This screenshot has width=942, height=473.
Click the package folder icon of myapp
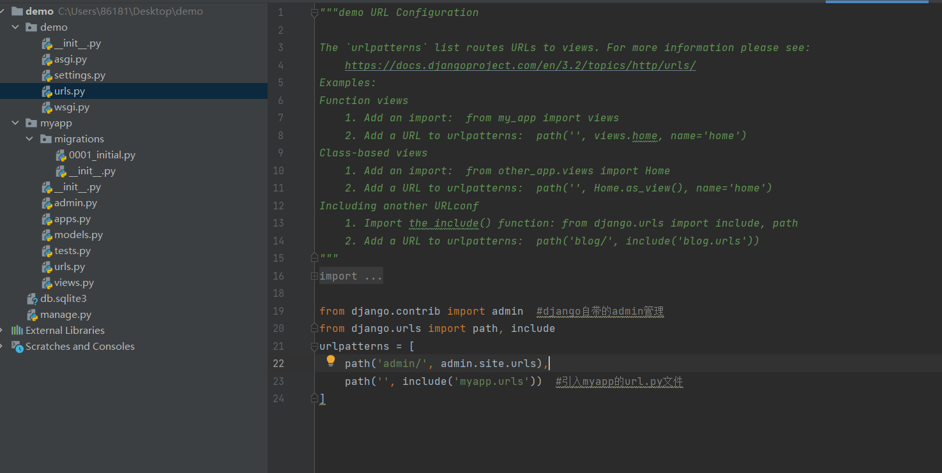(x=31, y=123)
